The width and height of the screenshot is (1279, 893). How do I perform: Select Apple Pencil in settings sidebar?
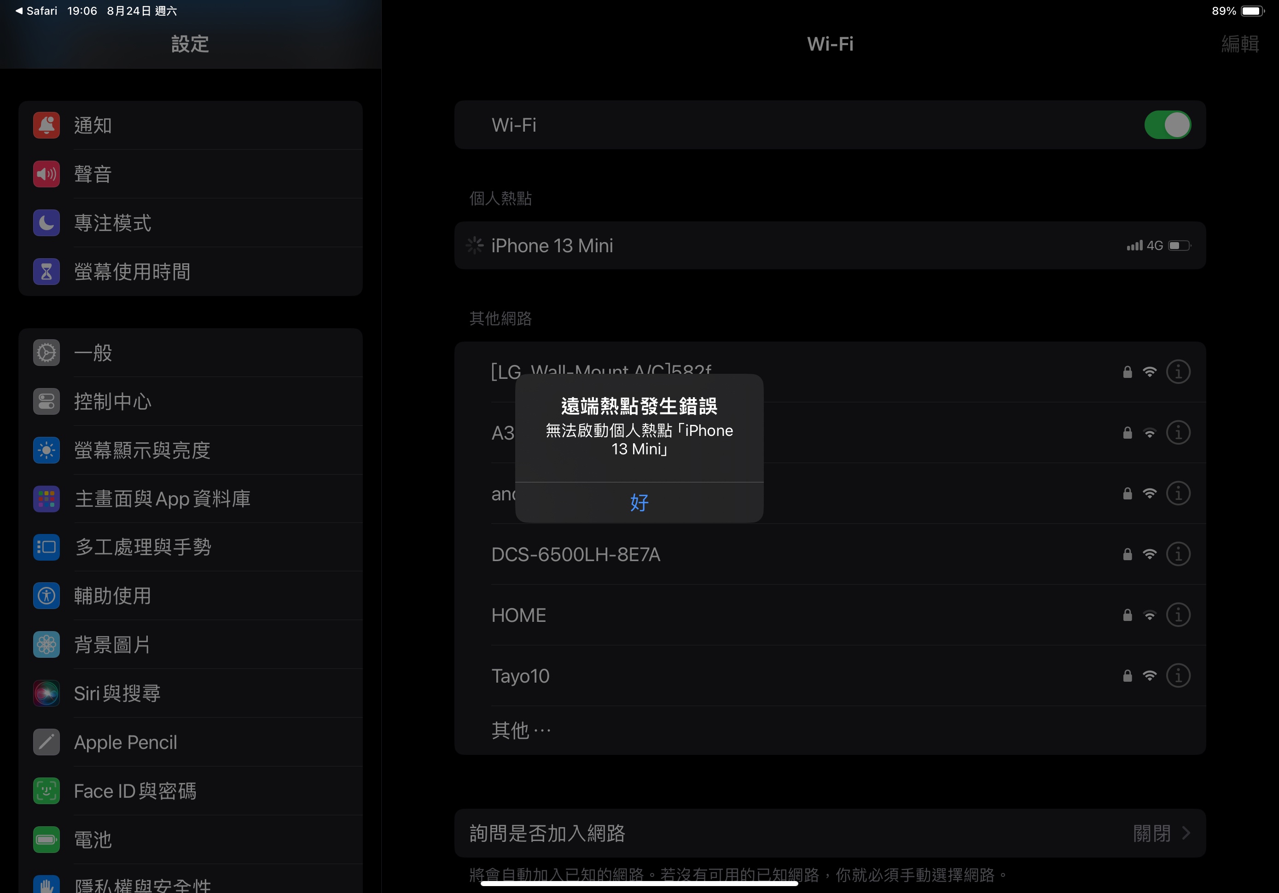click(191, 742)
